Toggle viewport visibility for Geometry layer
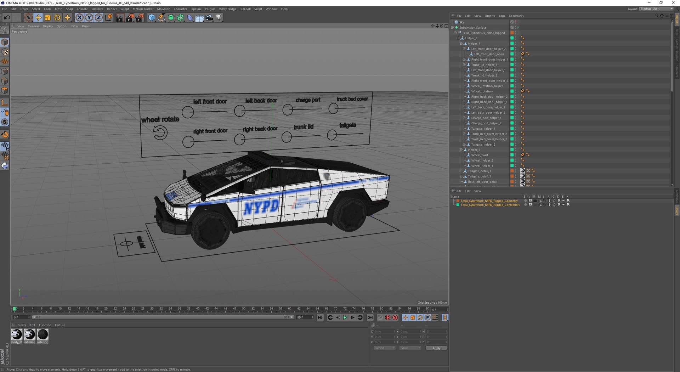This screenshot has width=680, height=372. pyautogui.click(x=530, y=201)
